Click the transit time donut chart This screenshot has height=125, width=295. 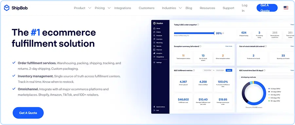254,93
